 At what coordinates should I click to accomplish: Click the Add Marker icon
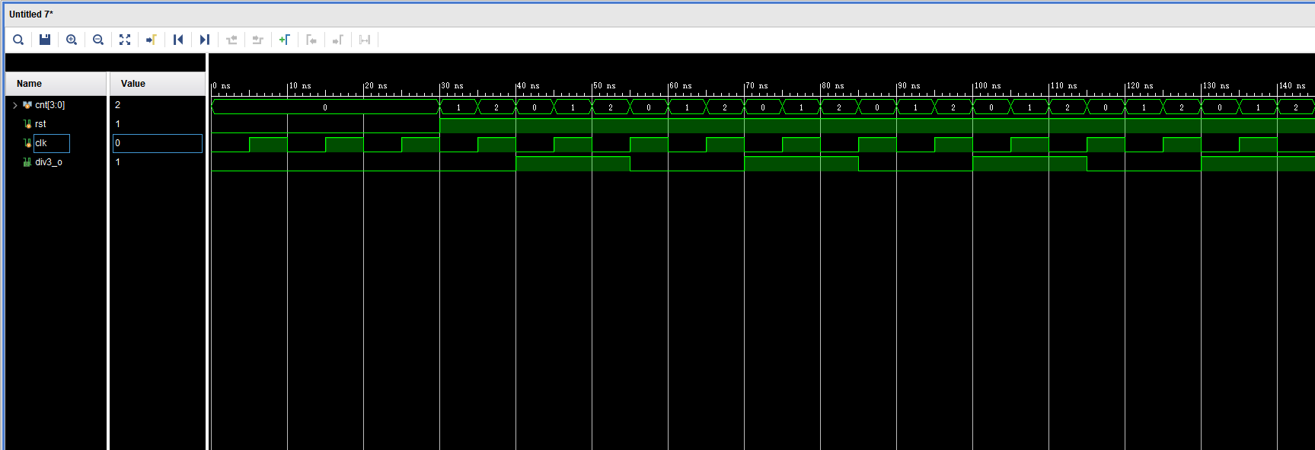point(284,40)
